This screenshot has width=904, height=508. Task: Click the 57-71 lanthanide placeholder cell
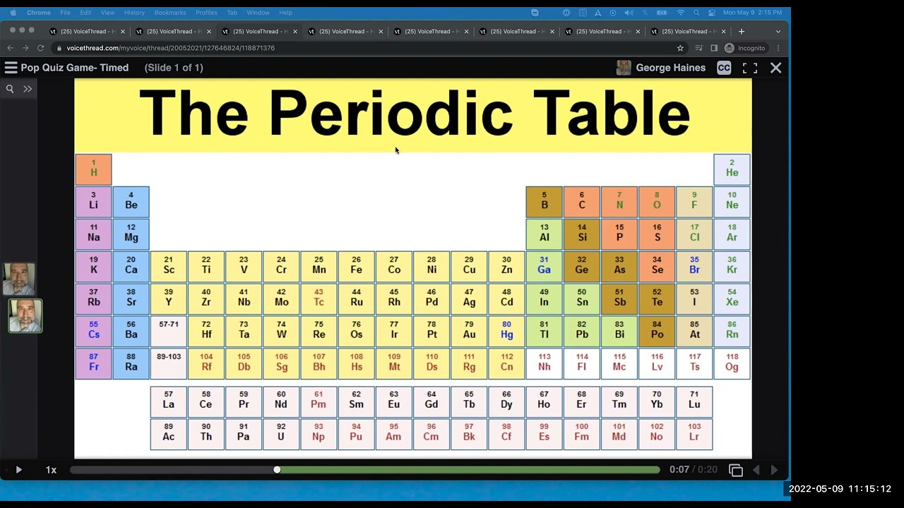coord(168,332)
